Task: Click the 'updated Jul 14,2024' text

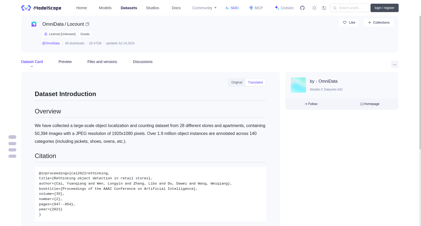Action: (x=120, y=43)
